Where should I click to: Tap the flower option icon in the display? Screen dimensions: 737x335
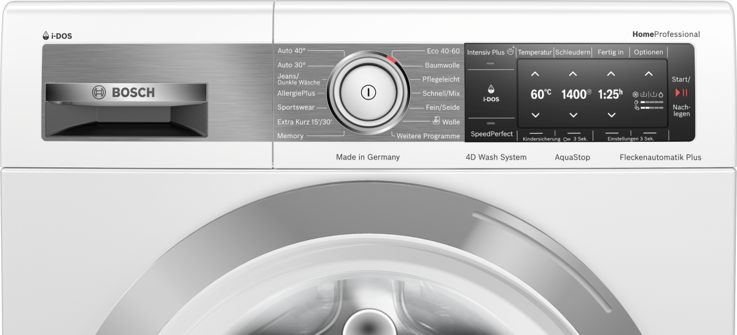click(x=635, y=94)
